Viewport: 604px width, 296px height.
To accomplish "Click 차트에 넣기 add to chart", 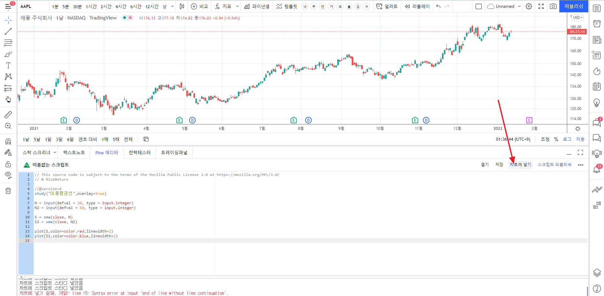I will 520,165.
